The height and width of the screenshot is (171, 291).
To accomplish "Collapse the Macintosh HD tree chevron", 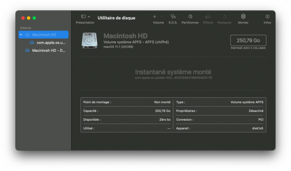I will [21, 35].
